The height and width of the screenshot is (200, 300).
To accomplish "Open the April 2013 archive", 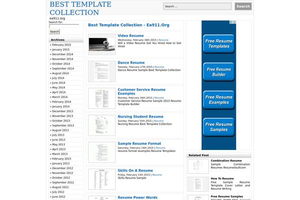I will click(x=58, y=149).
